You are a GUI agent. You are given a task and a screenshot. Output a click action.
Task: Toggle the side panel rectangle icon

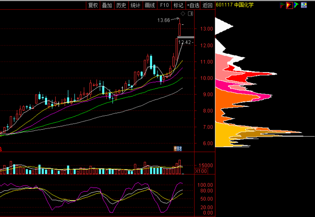click(191, 14)
